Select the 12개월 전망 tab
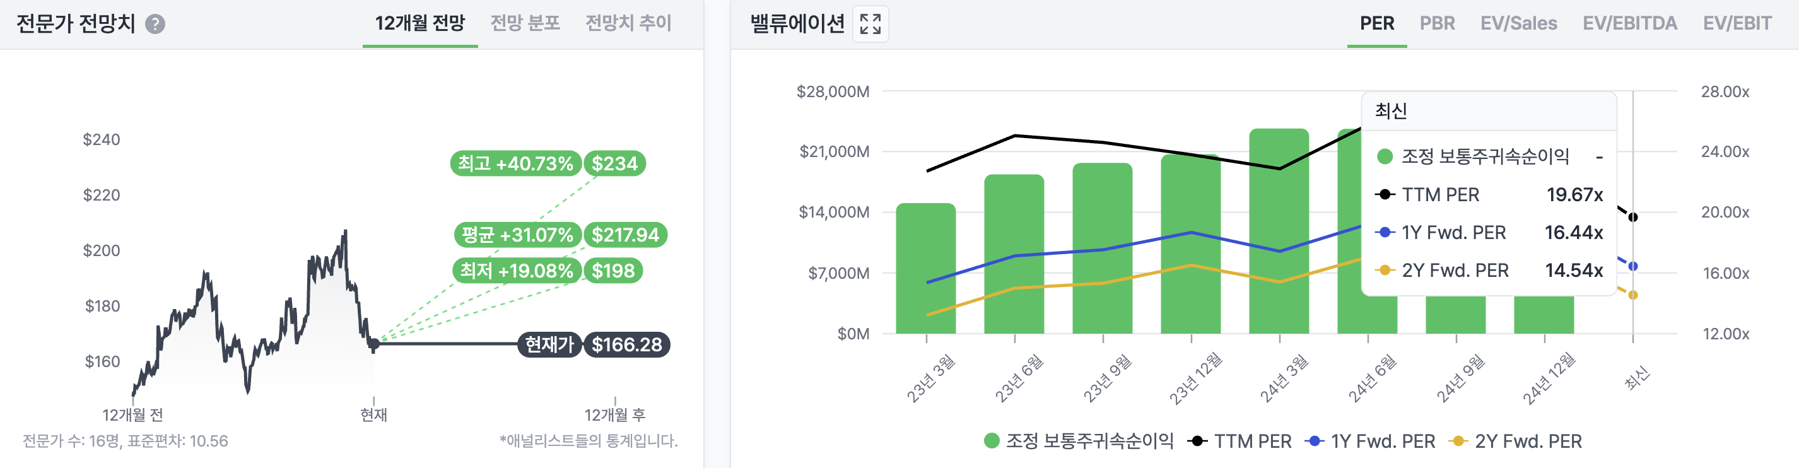The width and height of the screenshot is (1799, 468). pos(419,24)
